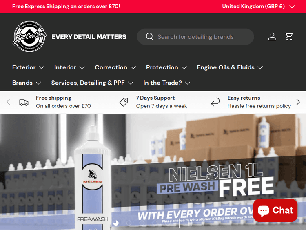Show next info banner with right arrow
306x230 pixels.
click(298, 102)
